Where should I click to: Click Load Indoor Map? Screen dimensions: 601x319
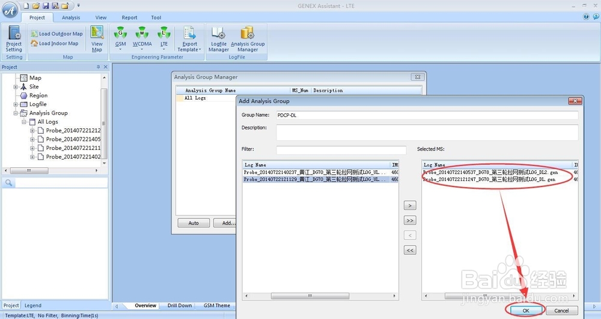(x=55, y=44)
